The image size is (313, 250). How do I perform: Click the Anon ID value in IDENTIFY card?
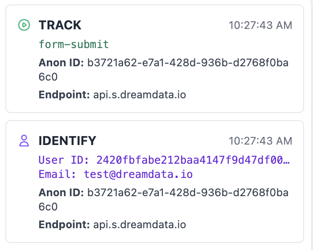coord(187,193)
